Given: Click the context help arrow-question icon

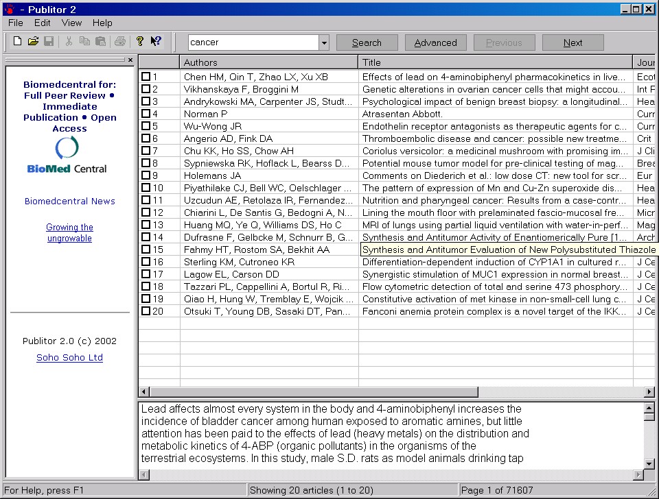Looking at the screenshot, I should pos(156,41).
